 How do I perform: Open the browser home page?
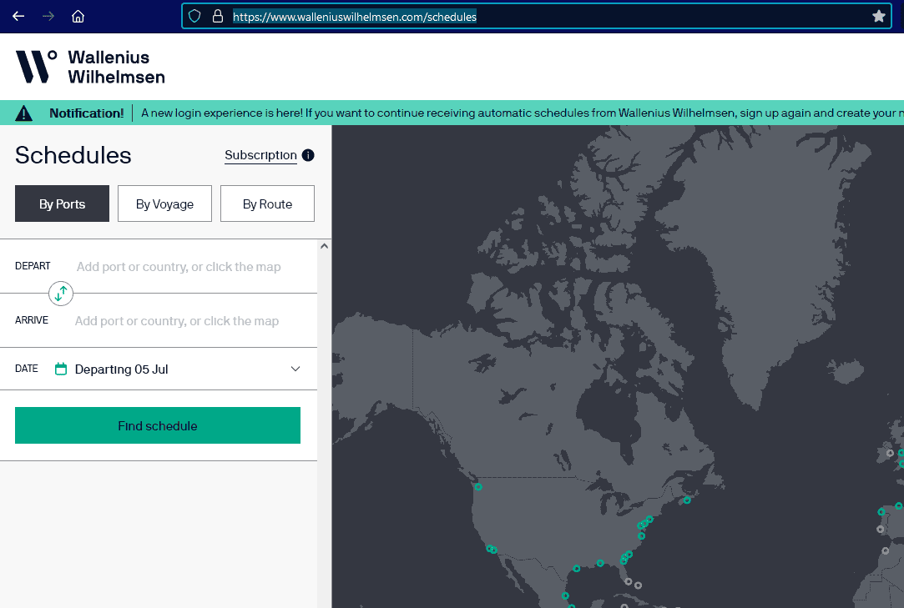coord(78,16)
